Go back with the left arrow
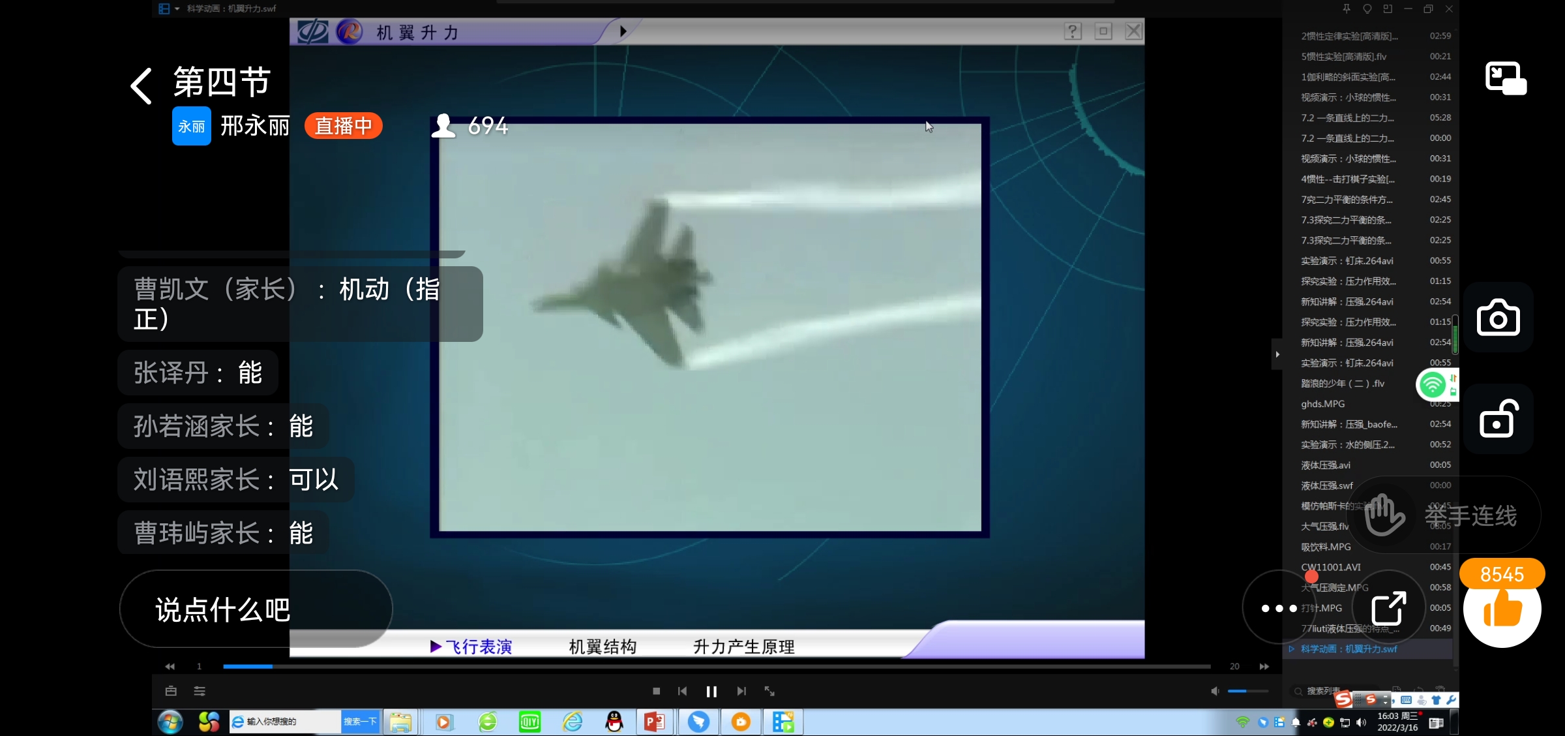 pos(142,86)
